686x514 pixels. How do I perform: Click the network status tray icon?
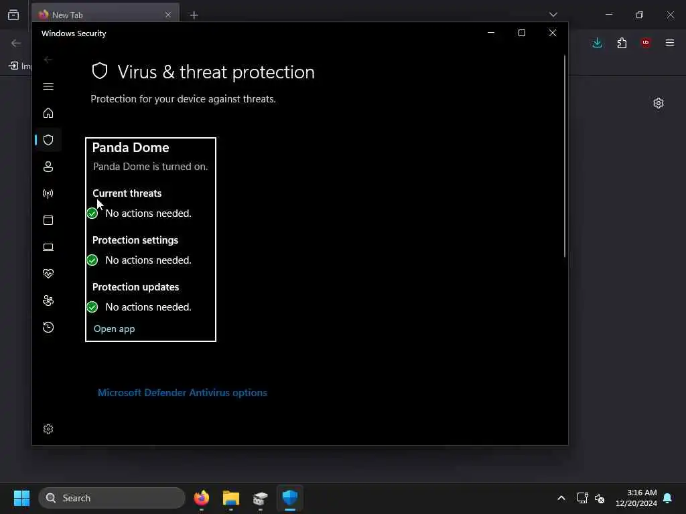pos(583,498)
